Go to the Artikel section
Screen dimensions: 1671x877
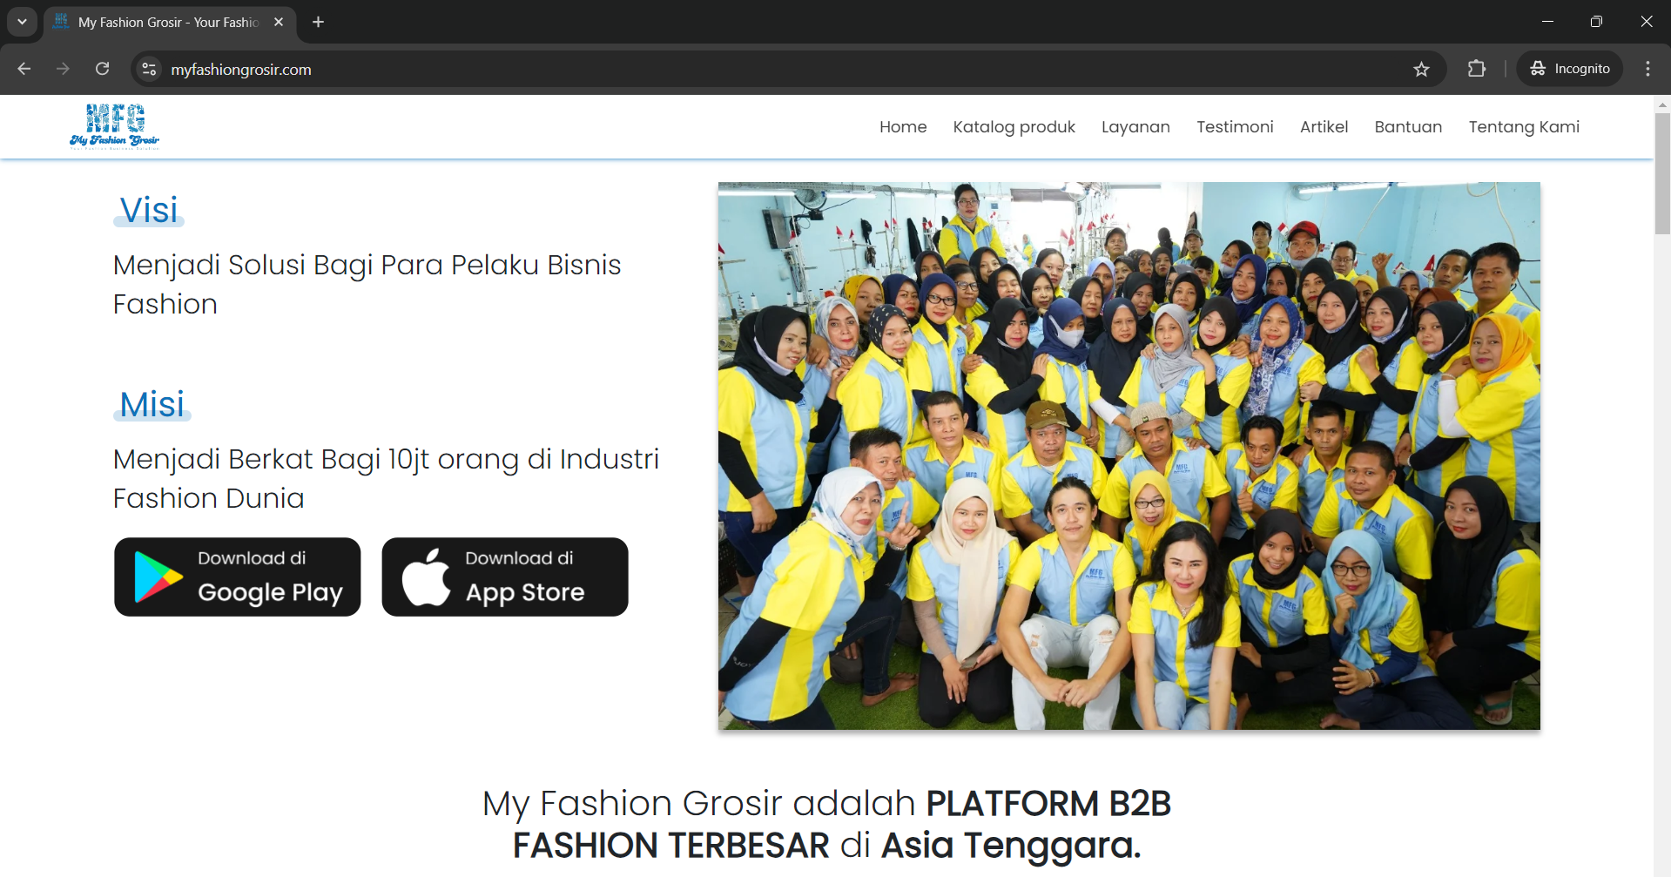click(1324, 127)
